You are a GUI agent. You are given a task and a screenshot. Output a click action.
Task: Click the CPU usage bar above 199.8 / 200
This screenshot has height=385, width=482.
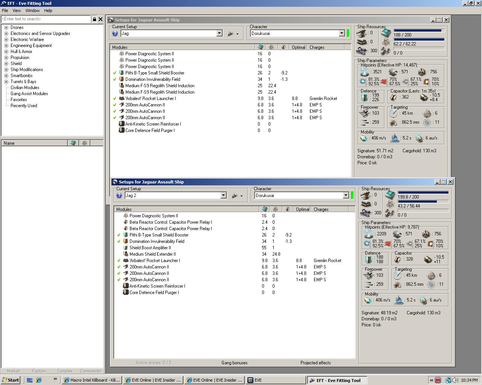423,192
